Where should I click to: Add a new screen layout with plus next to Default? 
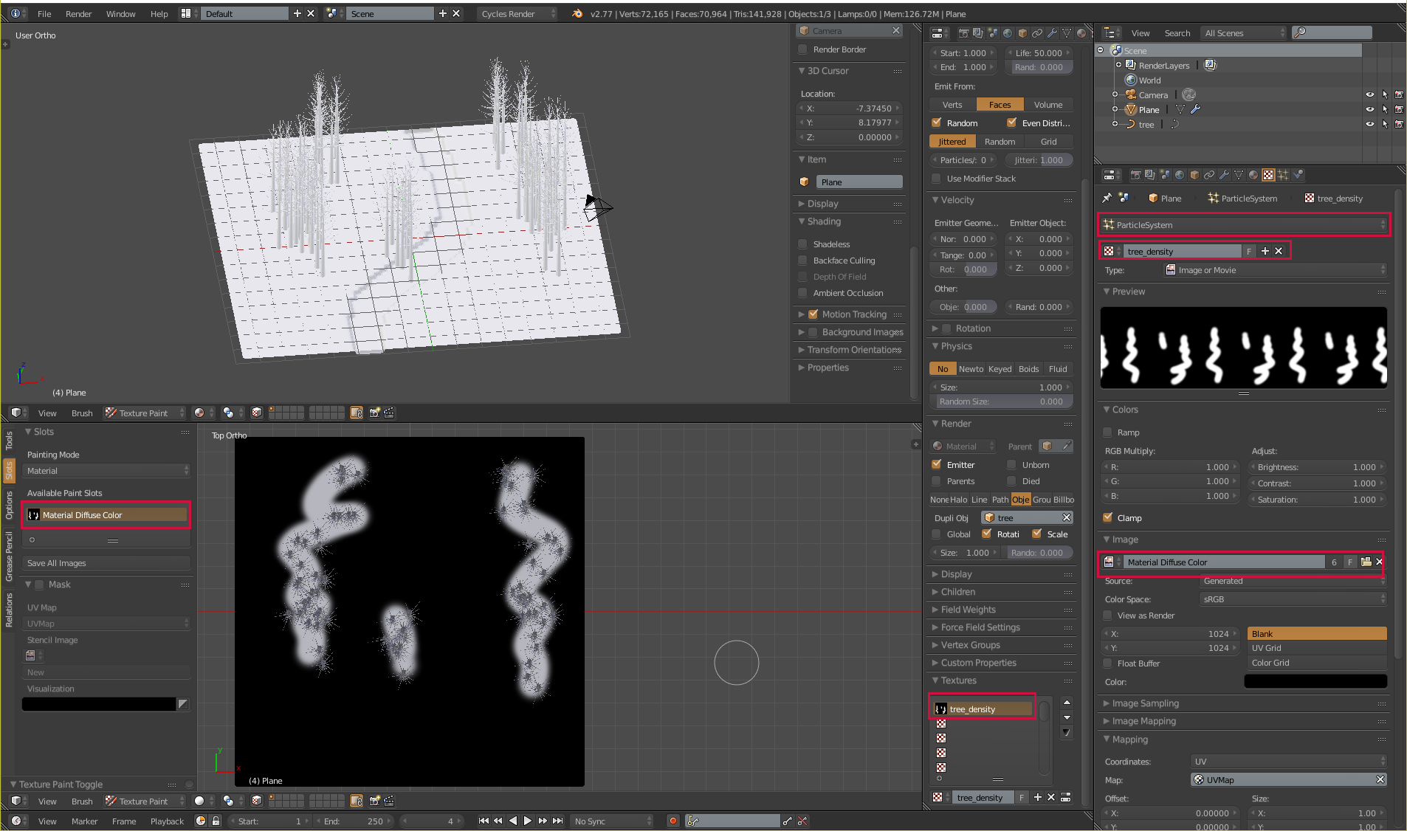coord(297,13)
